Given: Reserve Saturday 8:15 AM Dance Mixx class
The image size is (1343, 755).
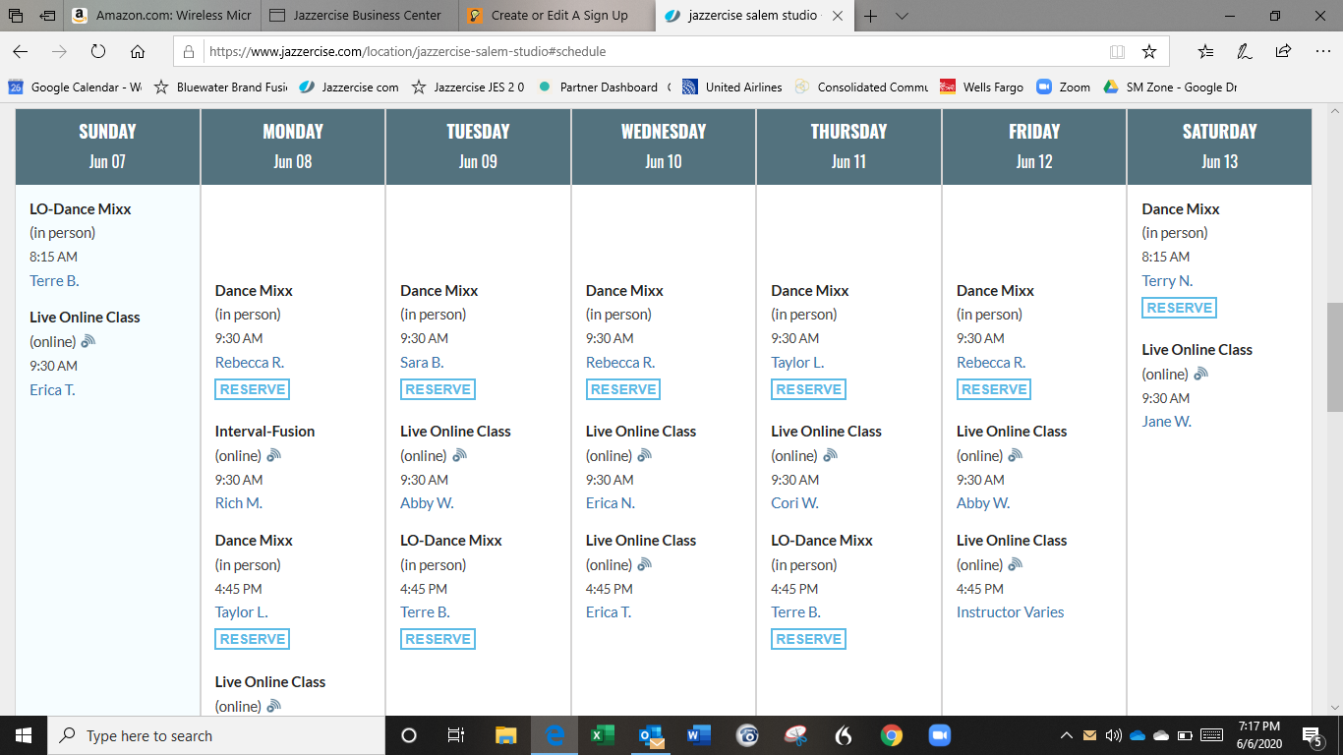Looking at the screenshot, I should 1179,309.
